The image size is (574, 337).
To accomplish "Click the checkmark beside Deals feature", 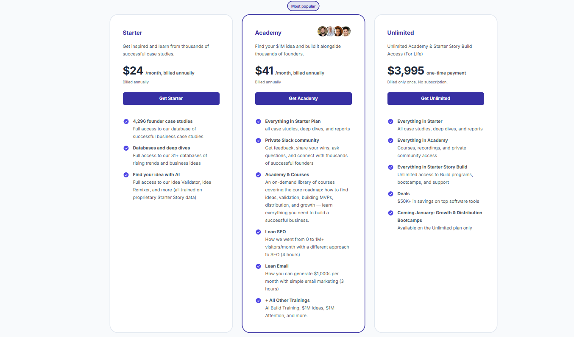I will (x=390, y=194).
